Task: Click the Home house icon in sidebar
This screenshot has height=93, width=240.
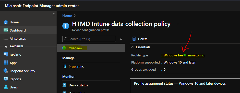Action: coord(6,22)
